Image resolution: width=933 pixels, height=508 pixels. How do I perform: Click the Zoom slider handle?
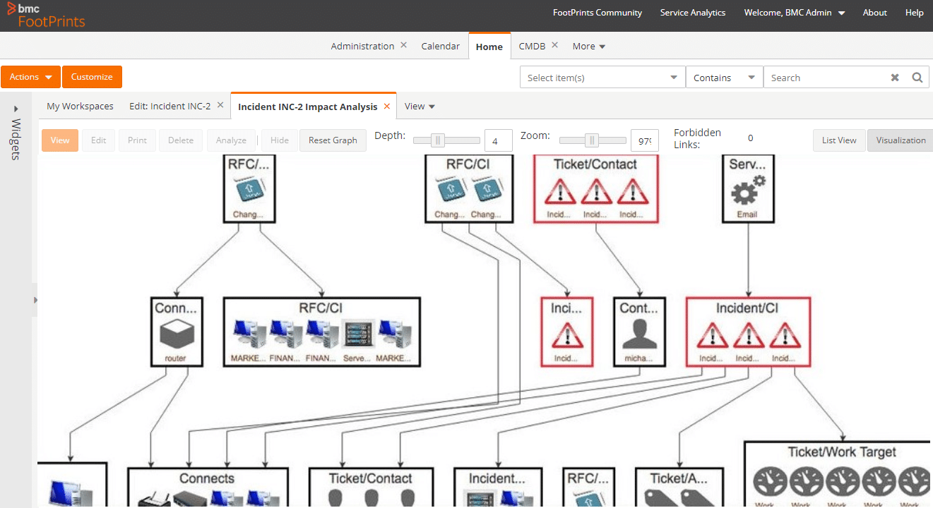592,140
